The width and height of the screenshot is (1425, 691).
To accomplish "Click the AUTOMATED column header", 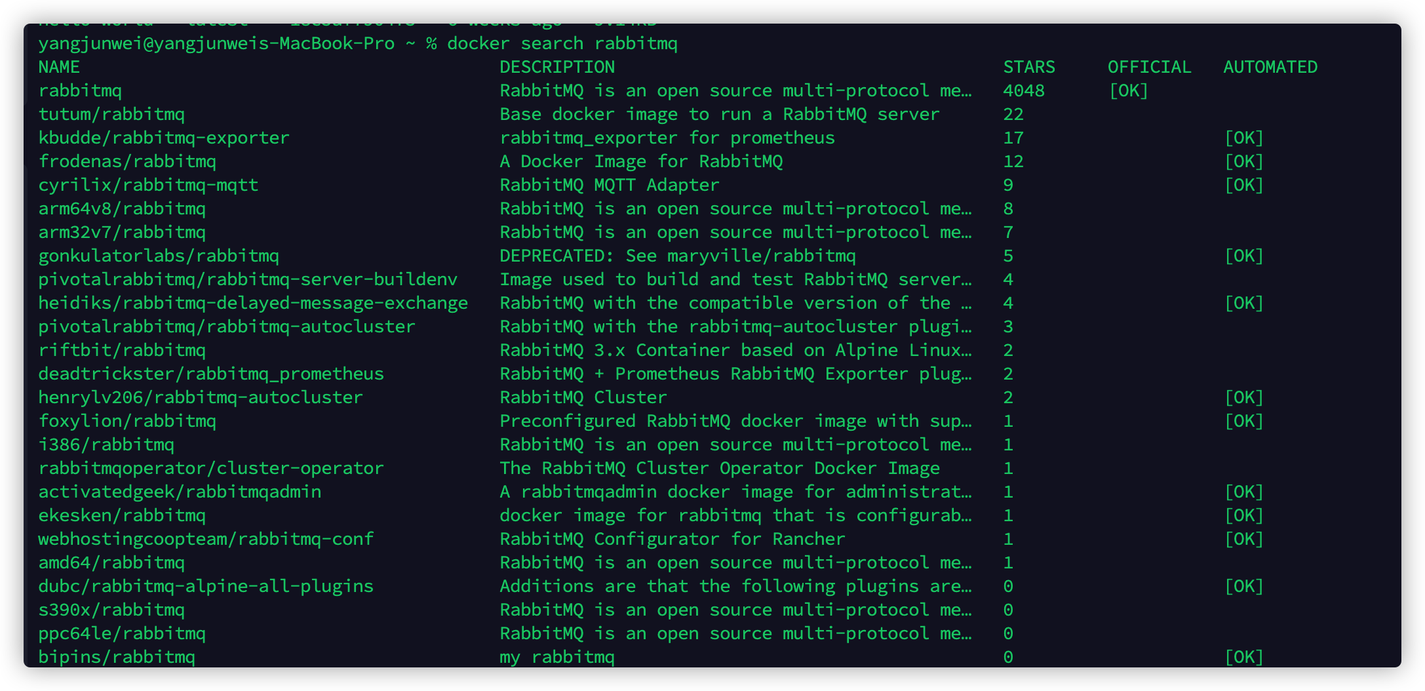I will click(x=1270, y=67).
